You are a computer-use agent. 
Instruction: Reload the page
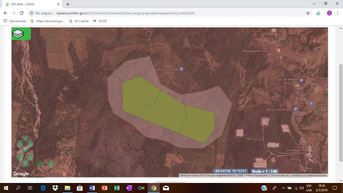[22, 13]
